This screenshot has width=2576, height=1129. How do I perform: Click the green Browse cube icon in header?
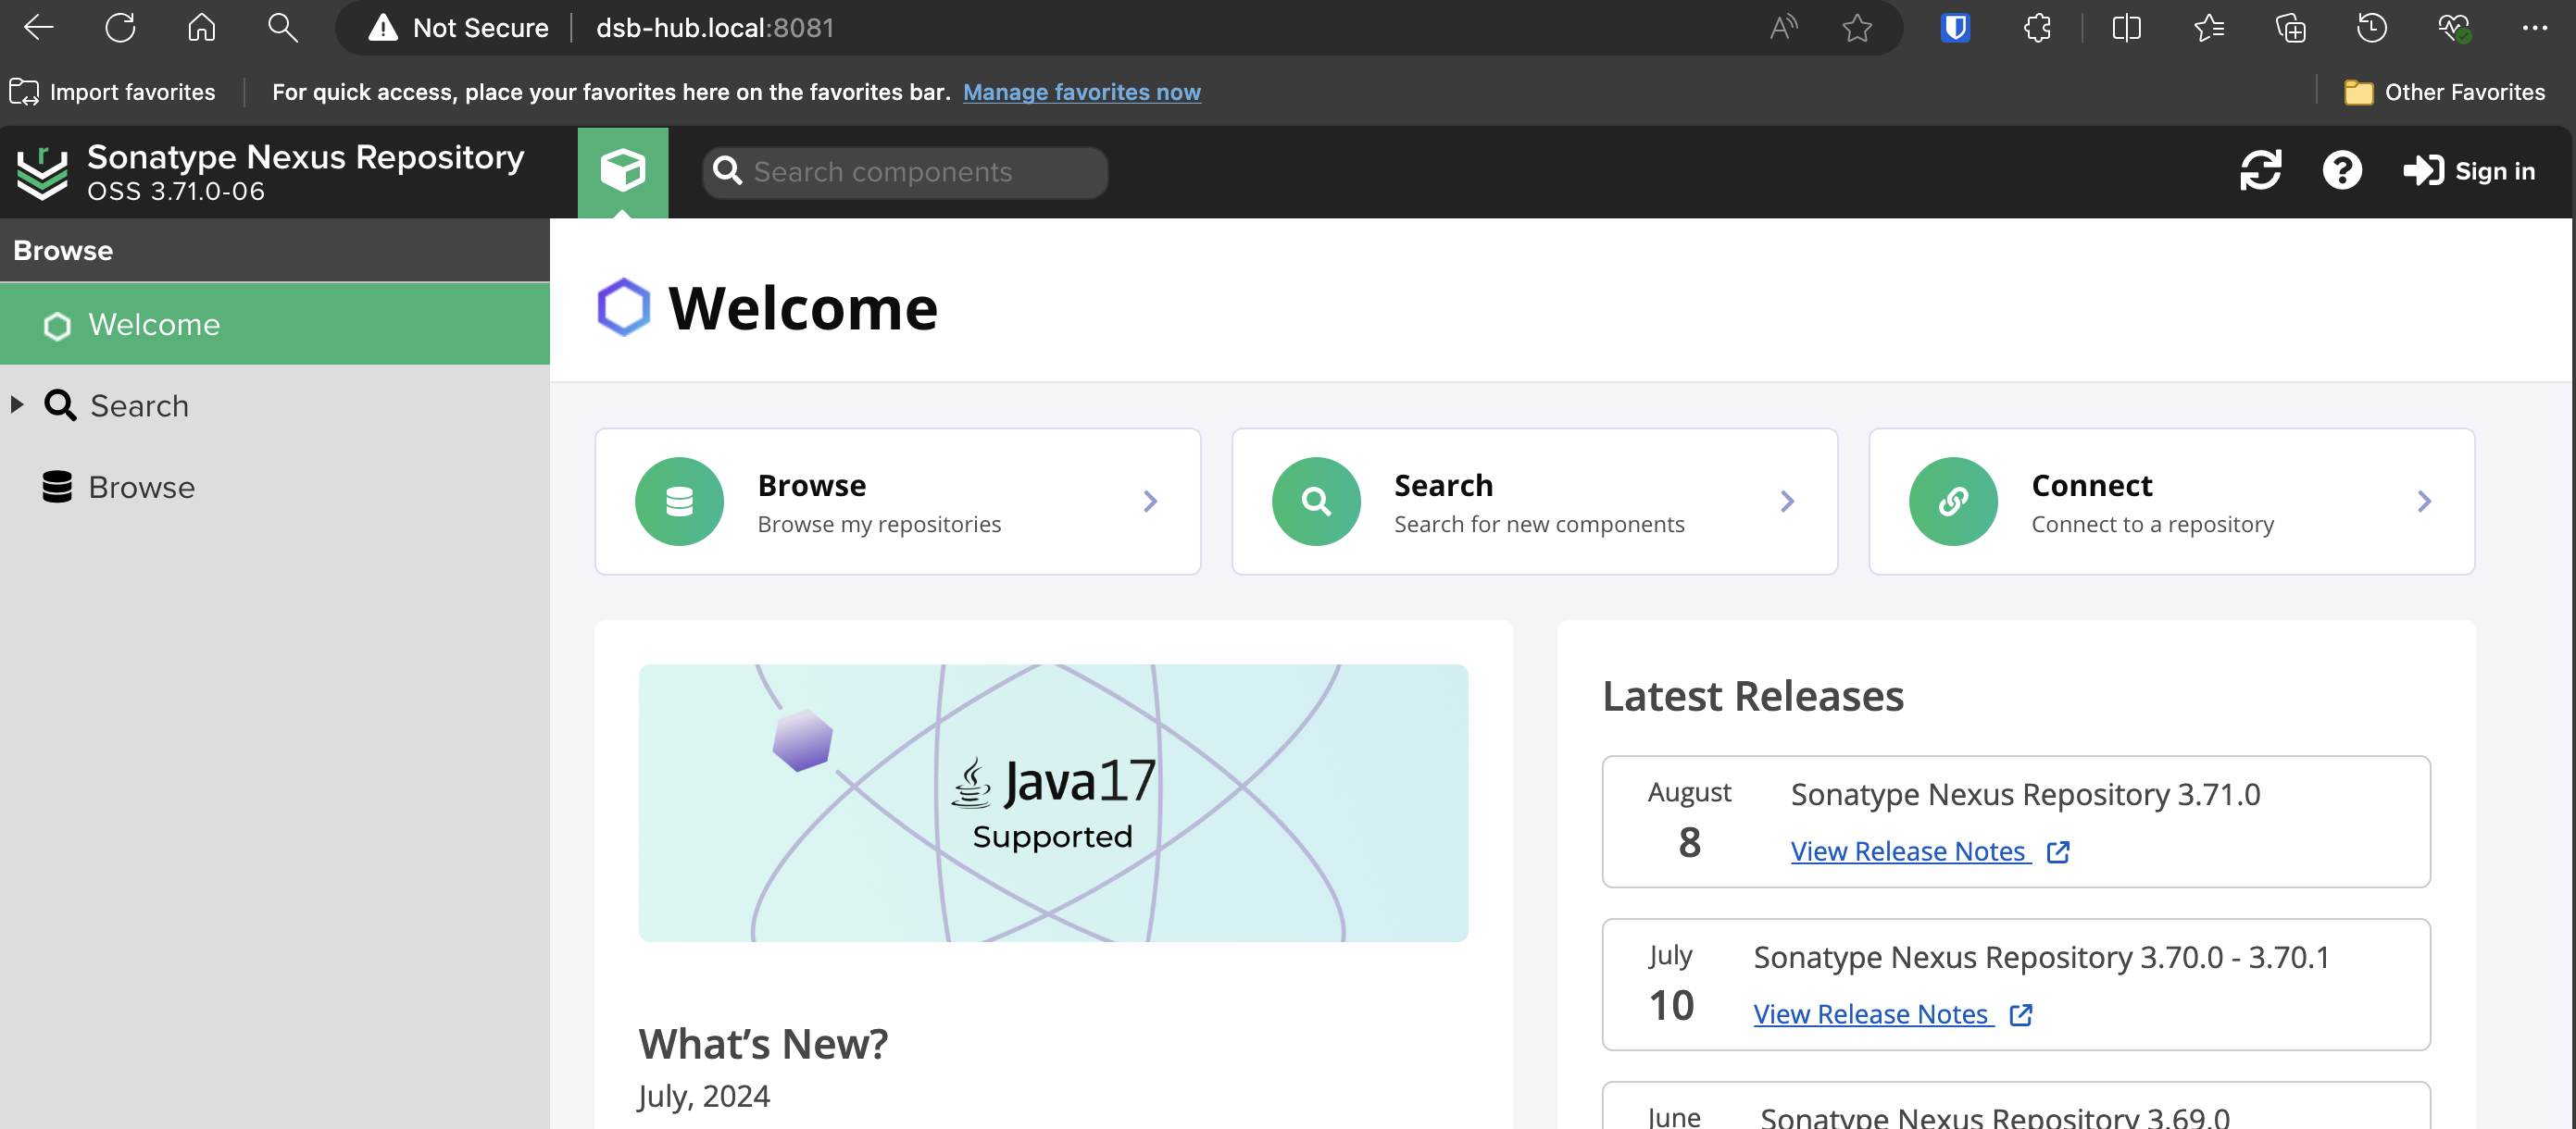622,170
